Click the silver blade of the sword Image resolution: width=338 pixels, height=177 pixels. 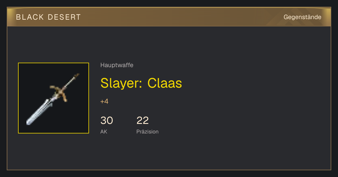[39, 112]
